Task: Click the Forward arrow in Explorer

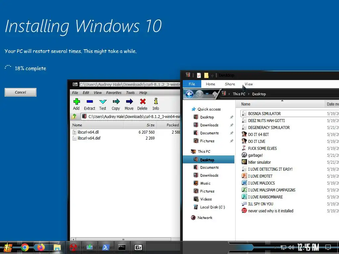Action: point(199,94)
